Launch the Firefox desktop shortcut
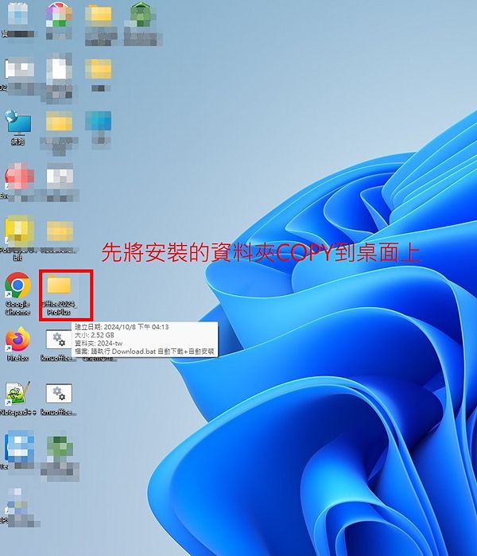Screen dimensions: 477x556 17,340
